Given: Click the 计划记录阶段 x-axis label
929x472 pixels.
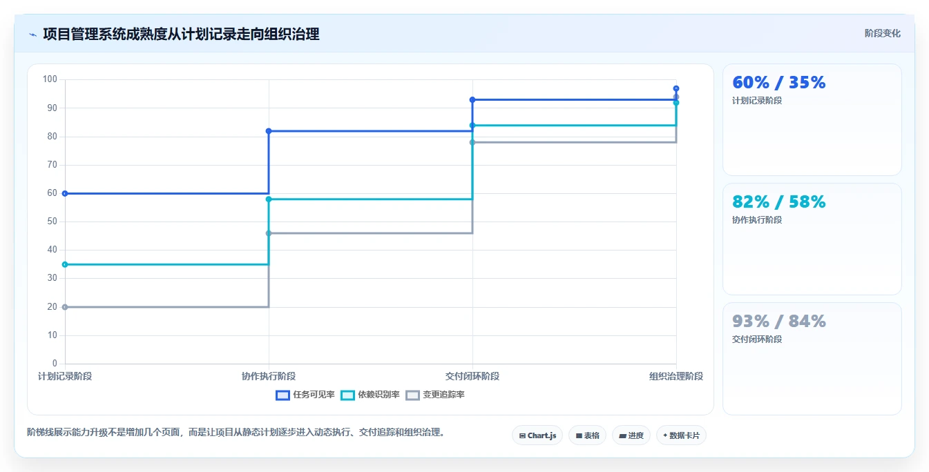Looking at the screenshot, I should pyautogui.click(x=65, y=376).
